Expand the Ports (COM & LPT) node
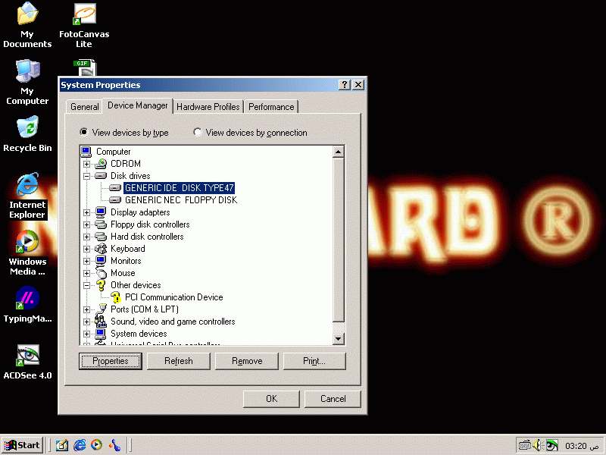 click(86, 309)
